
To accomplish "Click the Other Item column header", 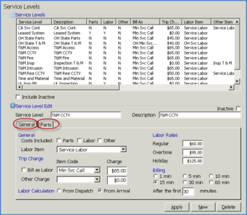I will click(223, 22).
